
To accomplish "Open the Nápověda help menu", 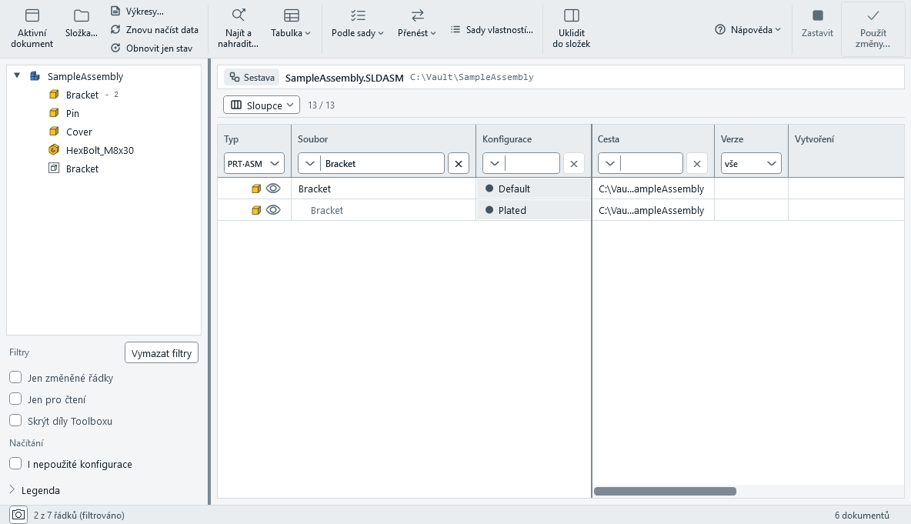I will pos(748,30).
